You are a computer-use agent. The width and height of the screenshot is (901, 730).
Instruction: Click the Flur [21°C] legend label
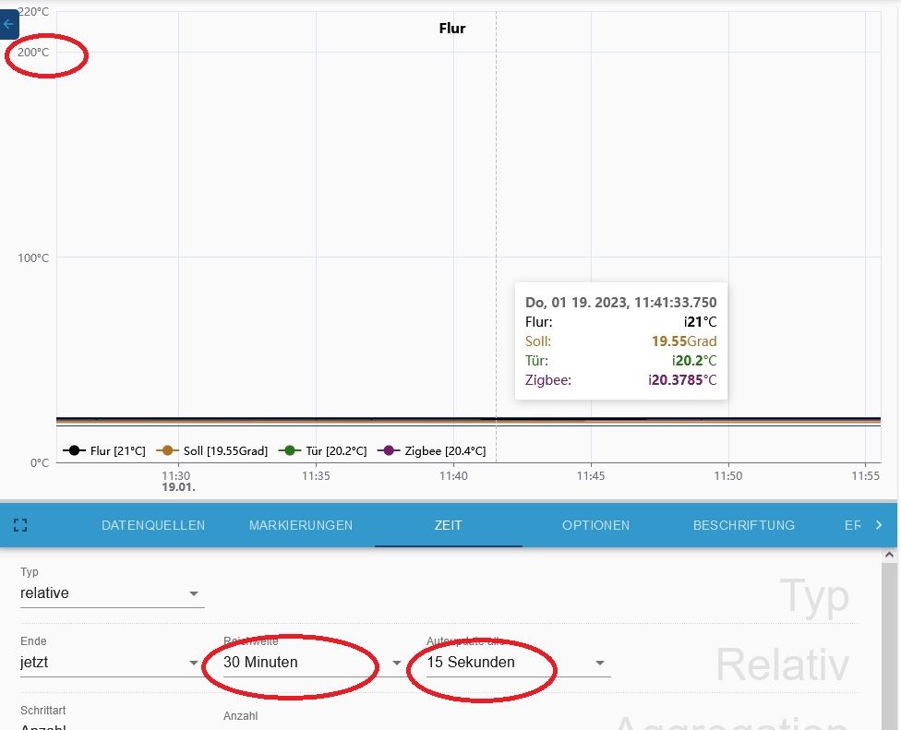pos(118,451)
